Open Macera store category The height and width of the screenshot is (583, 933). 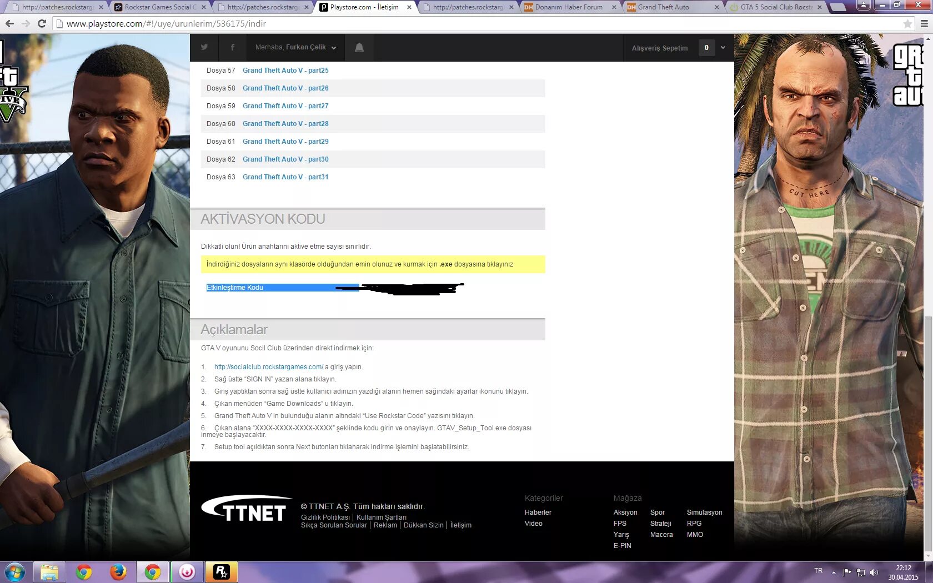661,535
